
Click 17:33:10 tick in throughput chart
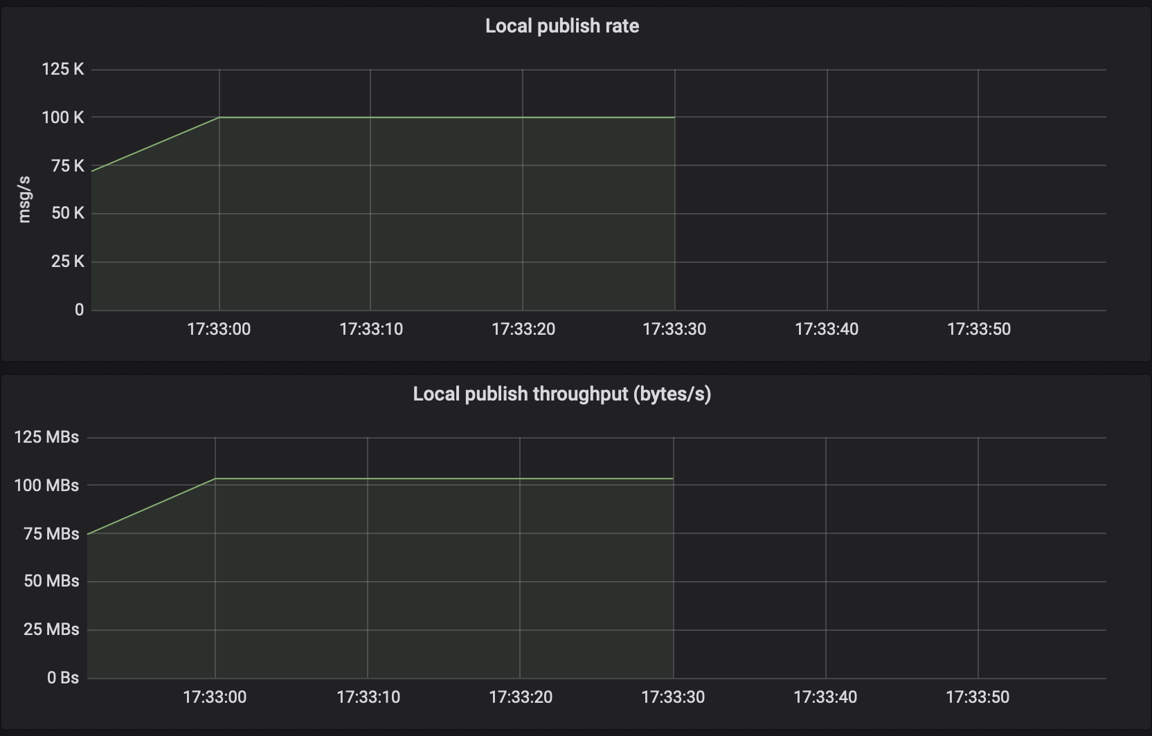368,697
